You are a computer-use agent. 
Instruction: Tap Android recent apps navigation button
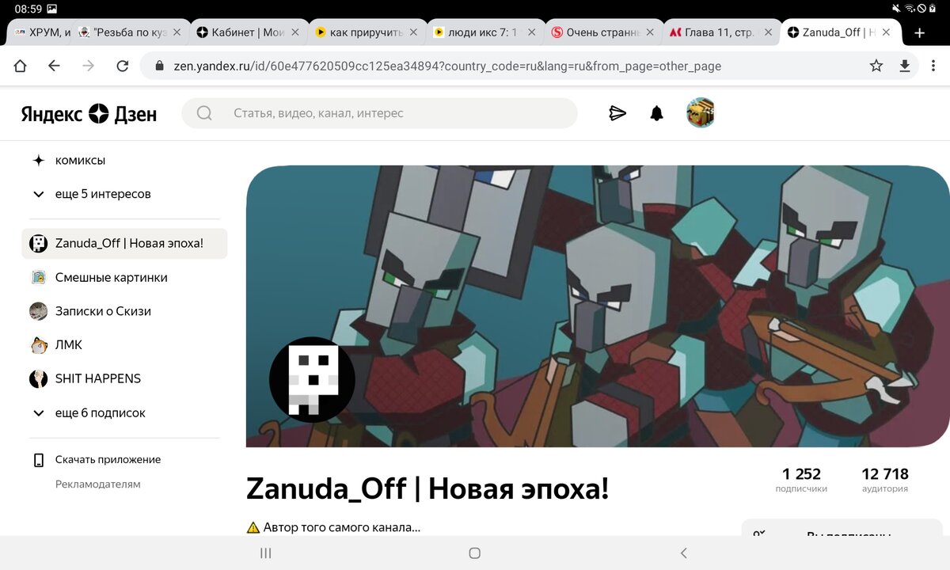(x=266, y=553)
